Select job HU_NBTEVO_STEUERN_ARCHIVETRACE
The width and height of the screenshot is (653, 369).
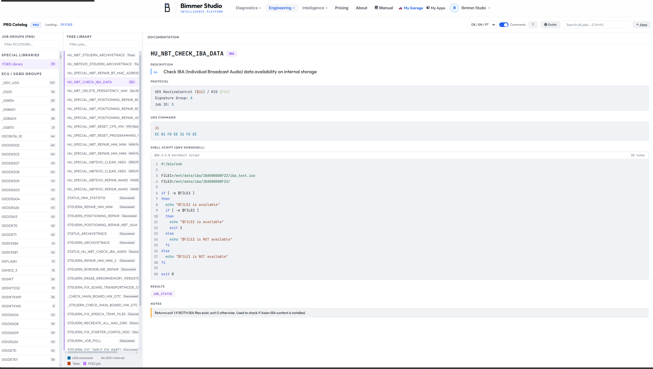point(102,64)
